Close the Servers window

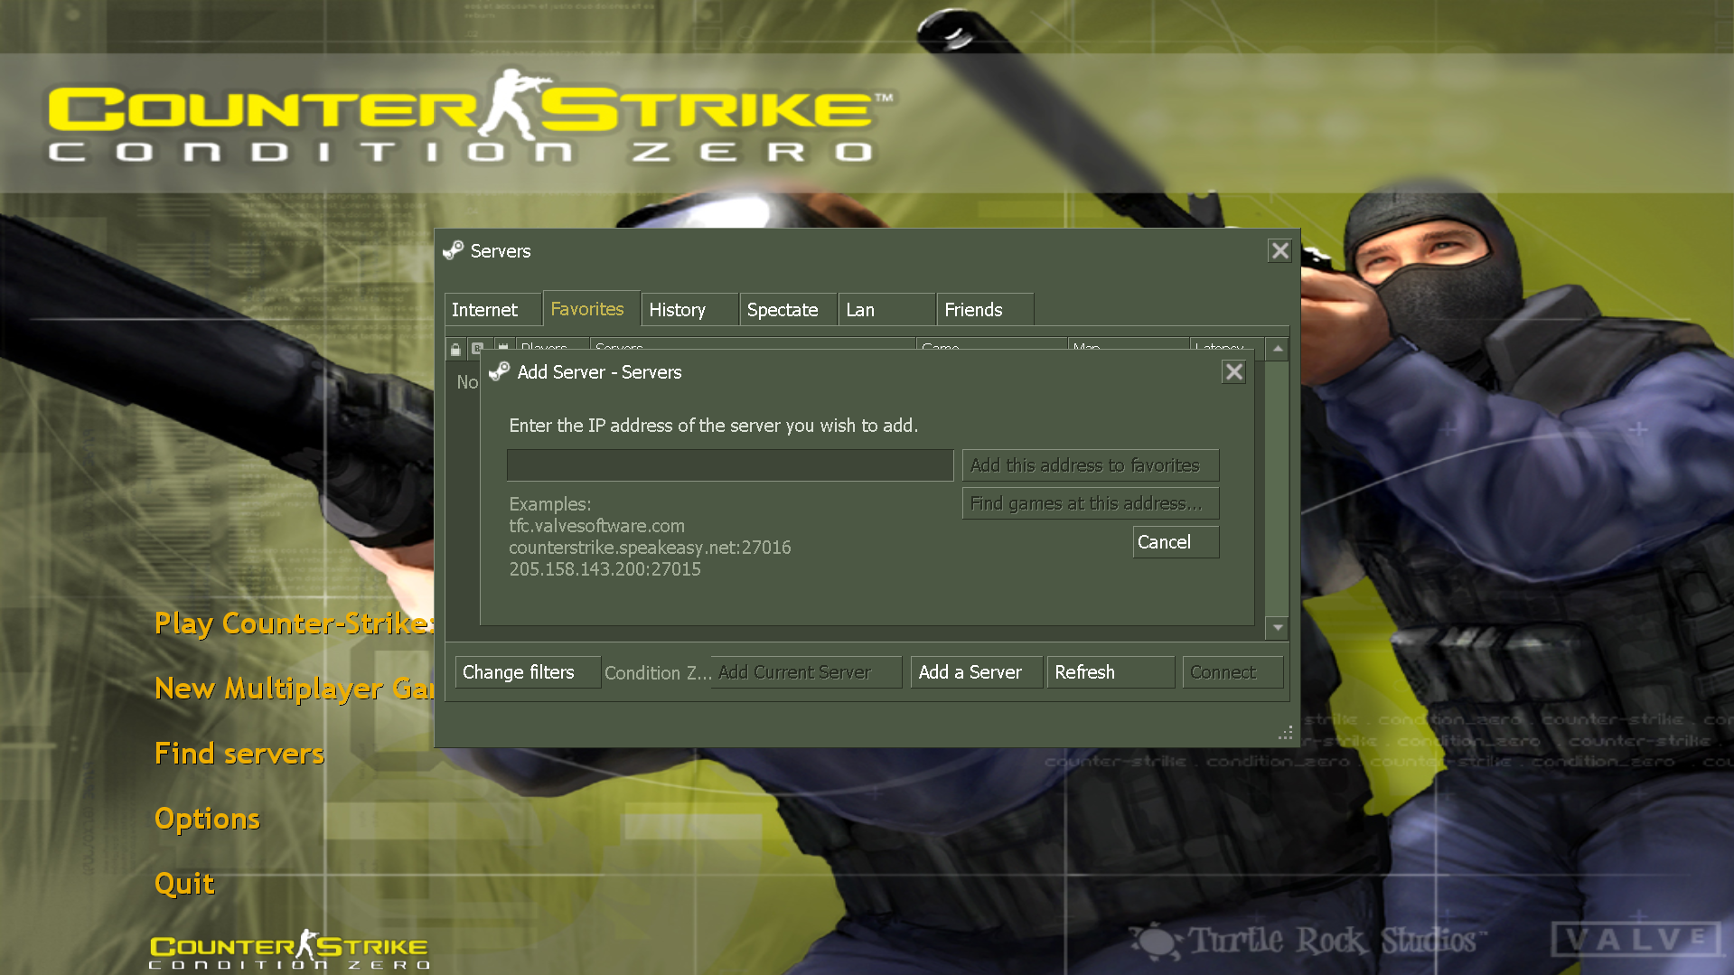[x=1279, y=251]
